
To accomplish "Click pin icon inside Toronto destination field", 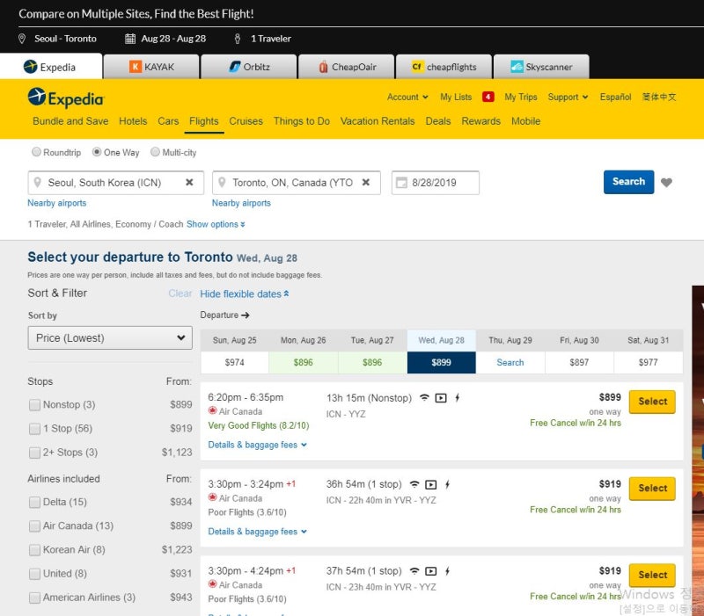I will coord(222,183).
